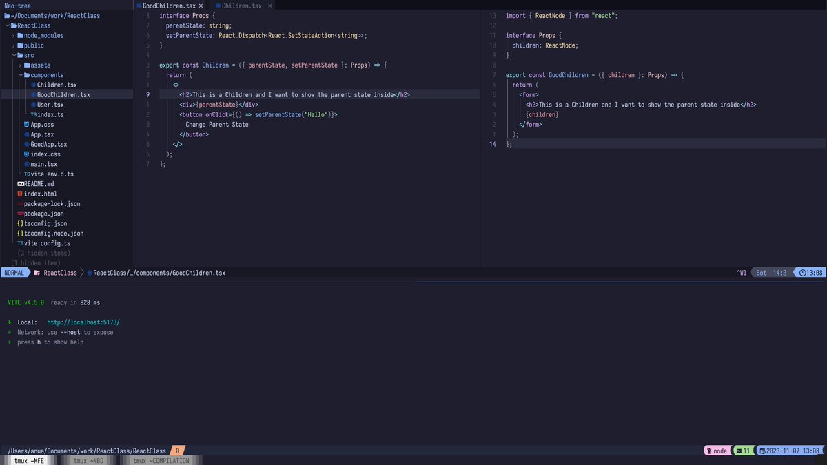Image resolution: width=827 pixels, height=465 pixels.
Task: Switch to the Children.tsx tab
Action: pyautogui.click(x=241, y=6)
